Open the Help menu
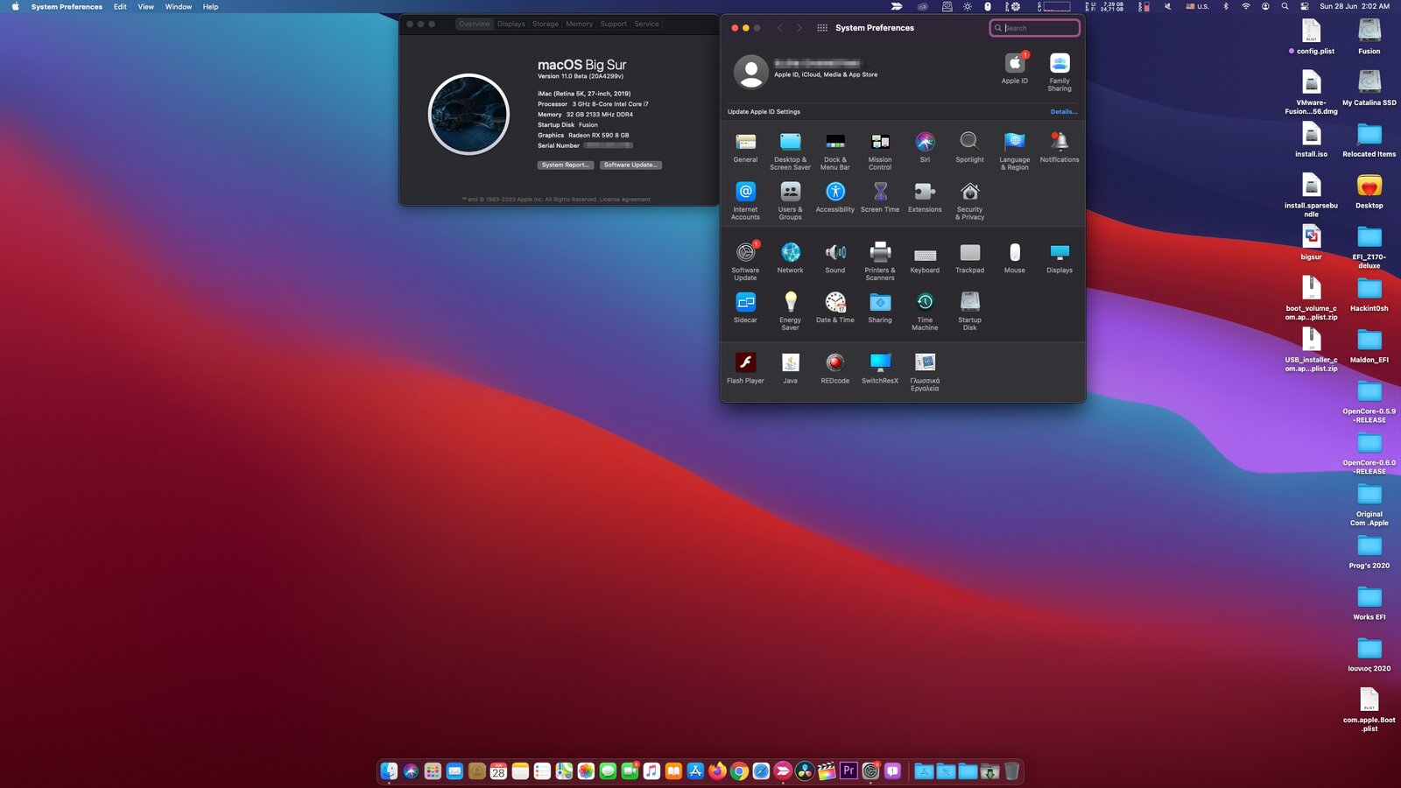 [210, 7]
